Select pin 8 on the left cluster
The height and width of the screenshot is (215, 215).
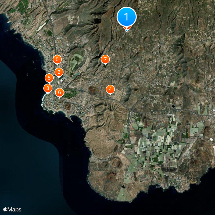click(49, 78)
